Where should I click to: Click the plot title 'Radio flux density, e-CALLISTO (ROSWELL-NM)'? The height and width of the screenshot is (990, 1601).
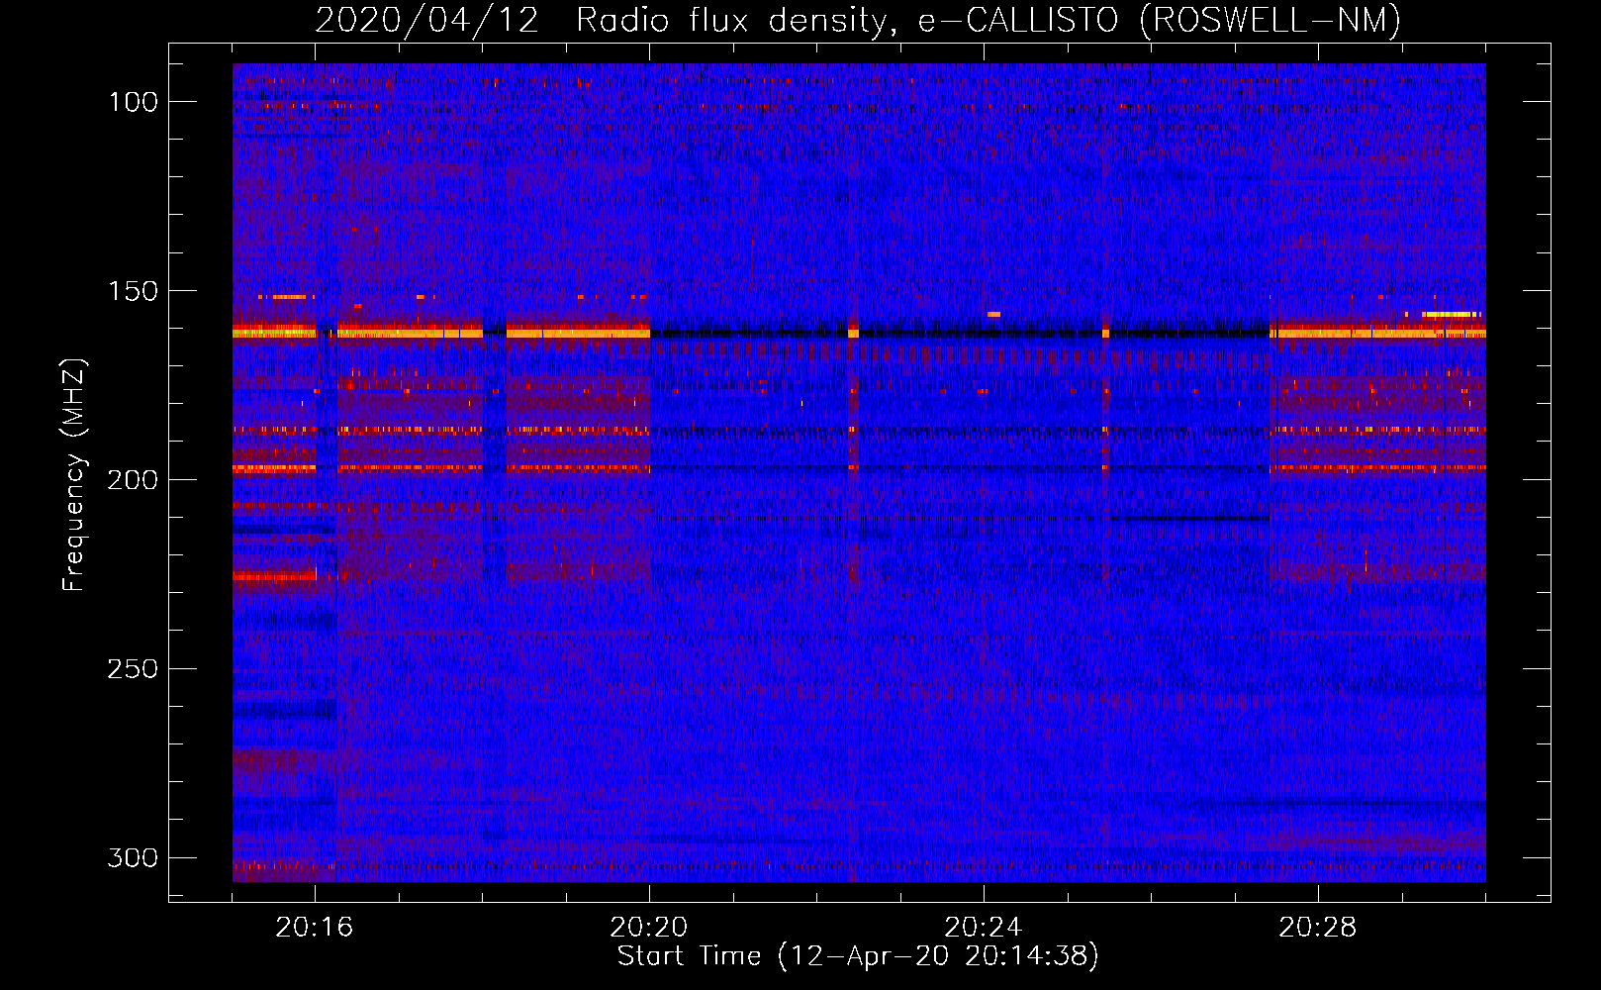click(989, 21)
